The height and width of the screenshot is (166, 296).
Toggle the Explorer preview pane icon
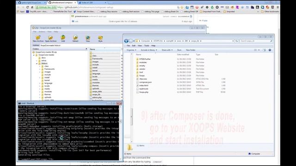pos(264,50)
